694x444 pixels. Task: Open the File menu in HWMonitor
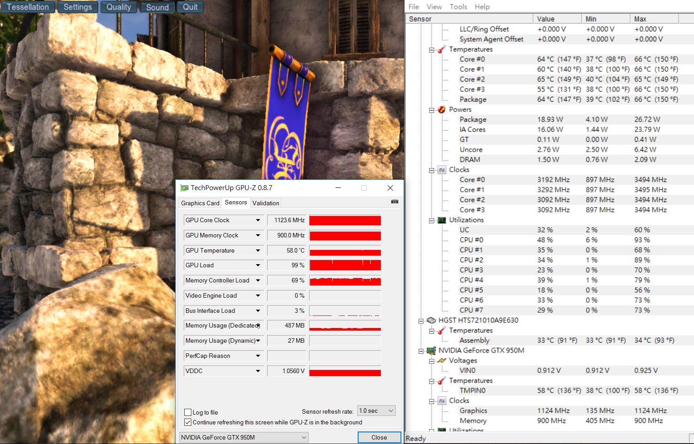coord(413,7)
